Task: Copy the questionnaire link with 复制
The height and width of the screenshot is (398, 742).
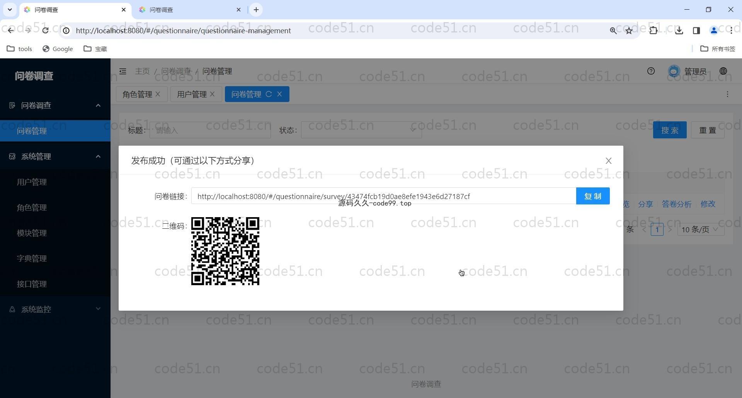Action: tap(592, 196)
